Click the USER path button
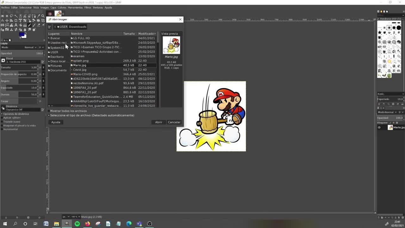This screenshot has height=228, width=405. [63, 27]
